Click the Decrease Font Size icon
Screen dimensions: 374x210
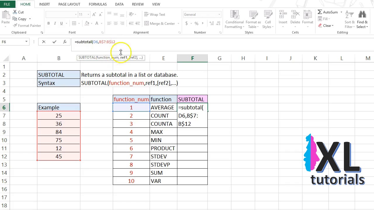pos(101,15)
